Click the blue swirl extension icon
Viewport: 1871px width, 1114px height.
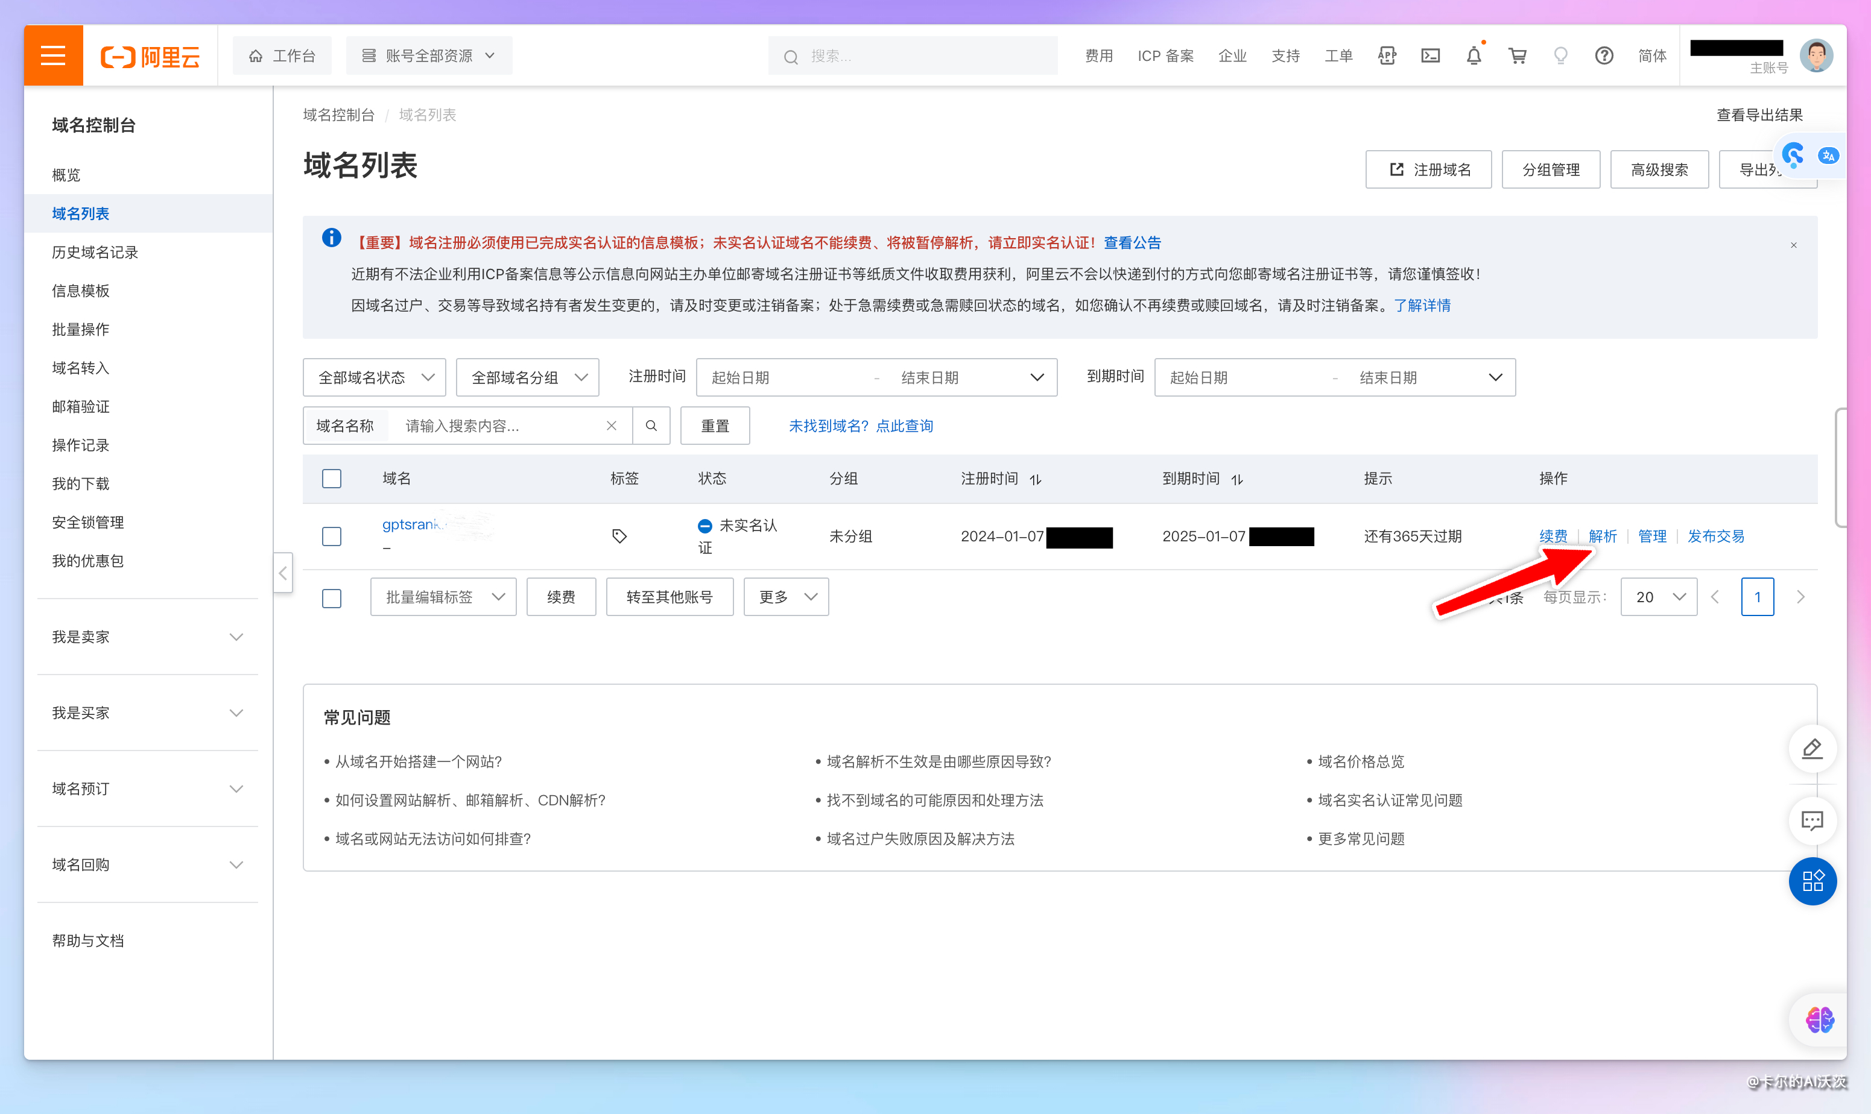(1794, 156)
